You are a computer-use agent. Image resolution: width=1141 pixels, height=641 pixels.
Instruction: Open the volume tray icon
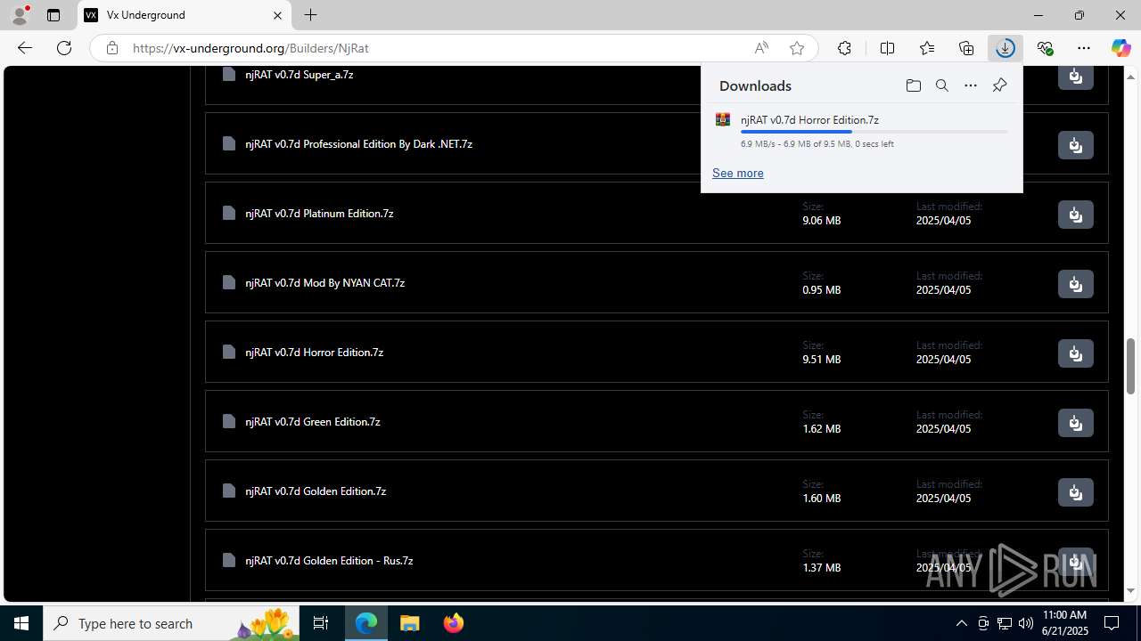pos(1025,623)
